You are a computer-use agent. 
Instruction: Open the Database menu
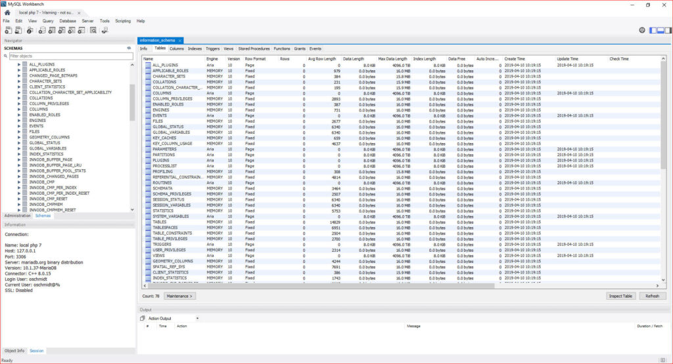coord(68,21)
